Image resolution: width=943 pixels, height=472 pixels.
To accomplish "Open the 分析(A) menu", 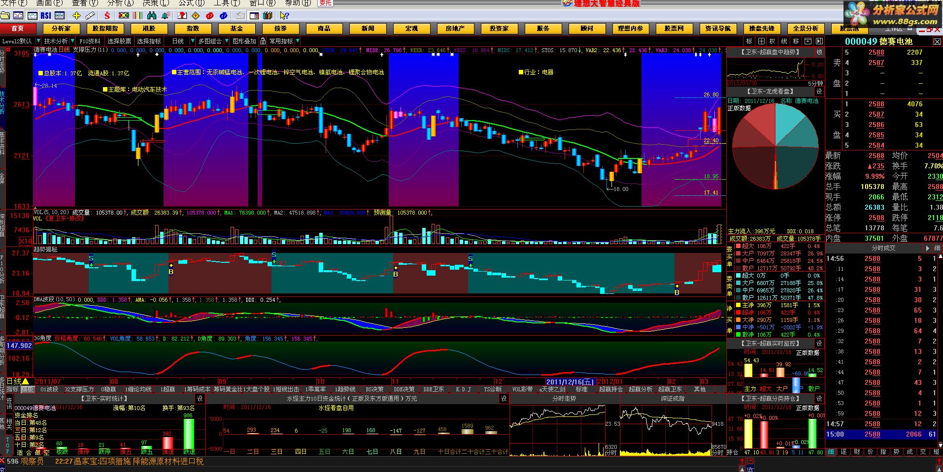I will [x=120, y=3].
